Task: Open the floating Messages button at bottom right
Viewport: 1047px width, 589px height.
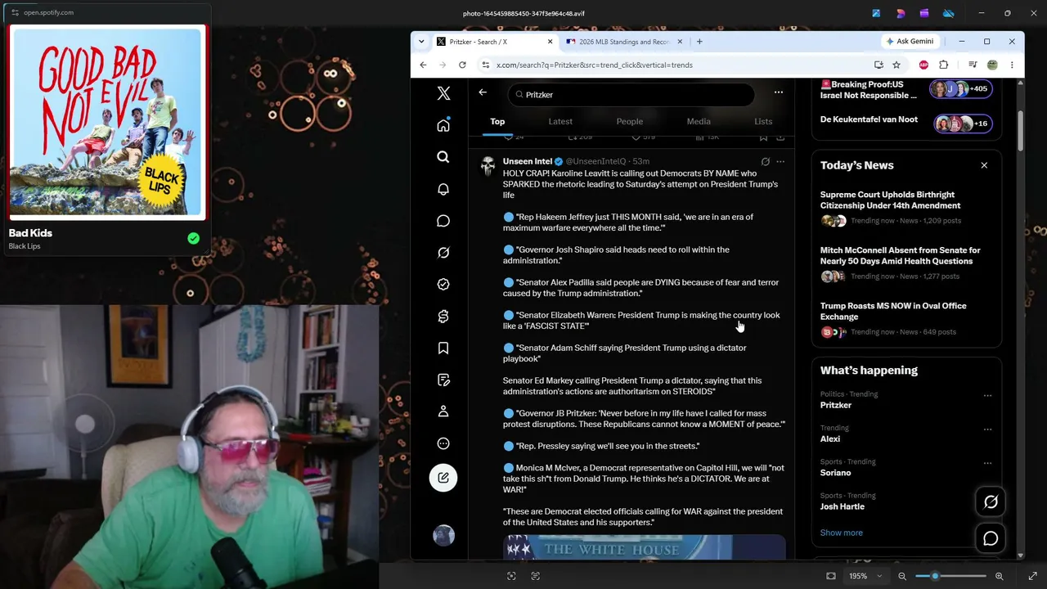Action: pos(991,538)
